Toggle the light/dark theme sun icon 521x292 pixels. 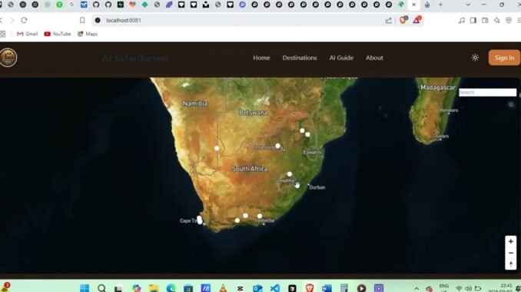coord(475,57)
